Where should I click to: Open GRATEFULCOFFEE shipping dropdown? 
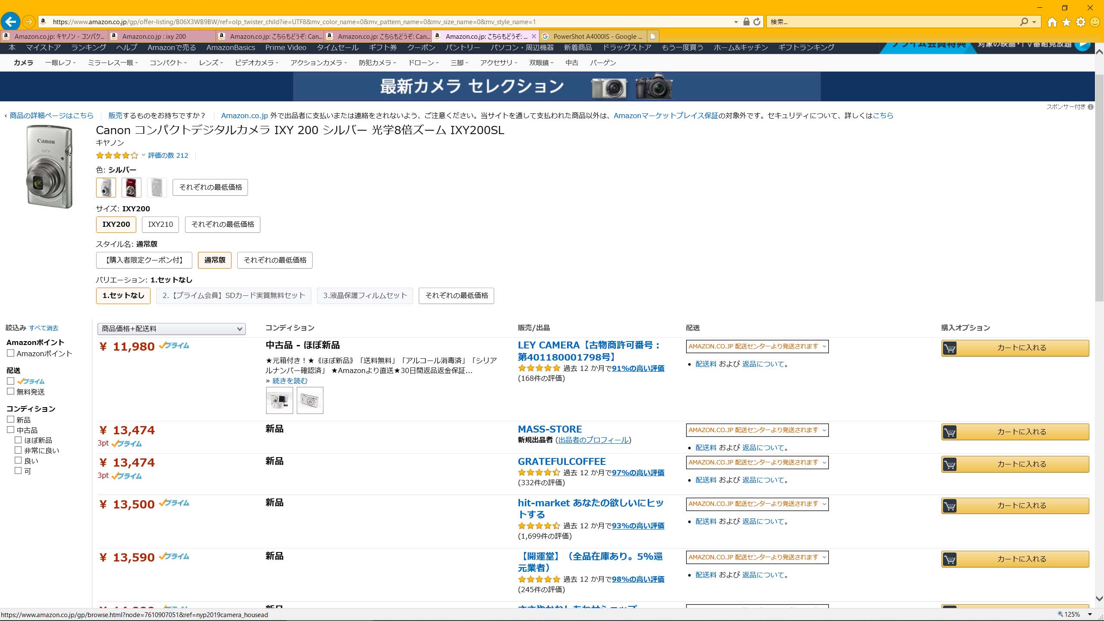coord(757,462)
